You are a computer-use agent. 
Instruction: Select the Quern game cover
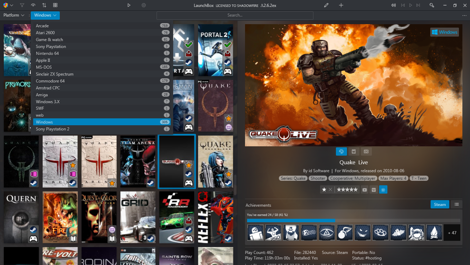[21, 217]
